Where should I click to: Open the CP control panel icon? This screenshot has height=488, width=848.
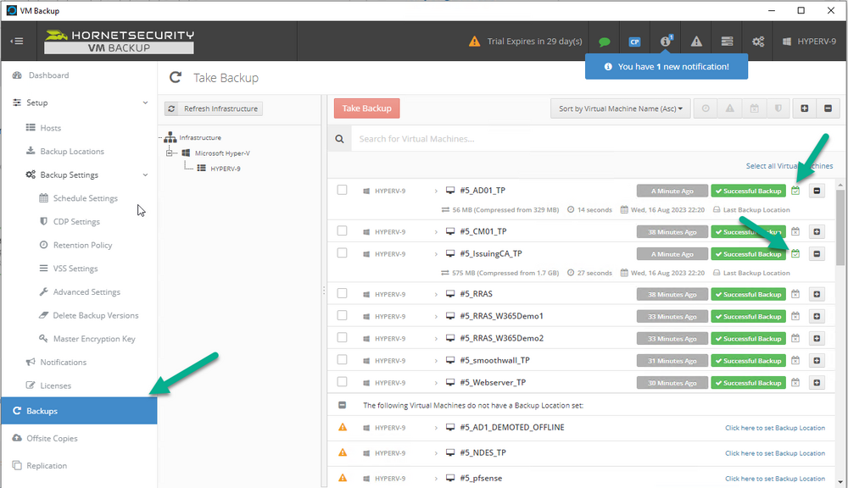pyautogui.click(x=634, y=42)
